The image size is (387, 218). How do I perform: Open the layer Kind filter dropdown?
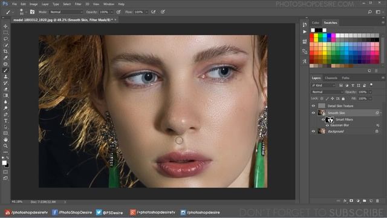[x=324, y=85]
